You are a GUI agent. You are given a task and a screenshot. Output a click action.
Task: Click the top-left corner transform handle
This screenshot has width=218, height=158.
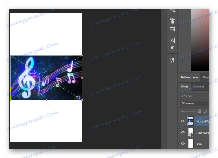(x=11, y=56)
